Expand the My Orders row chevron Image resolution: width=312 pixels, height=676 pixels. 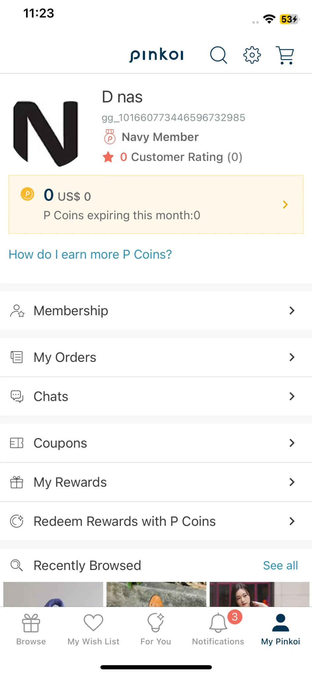tap(292, 357)
